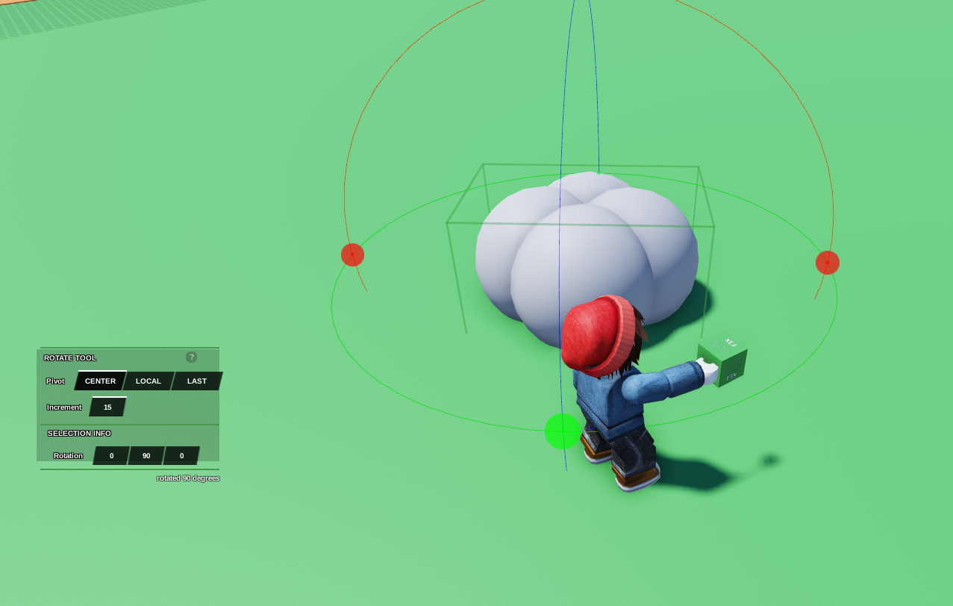Image resolution: width=953 pixels, height=606 pixels.
Task: Click the bright green rotation handle
Action: [x=562, y=431]
